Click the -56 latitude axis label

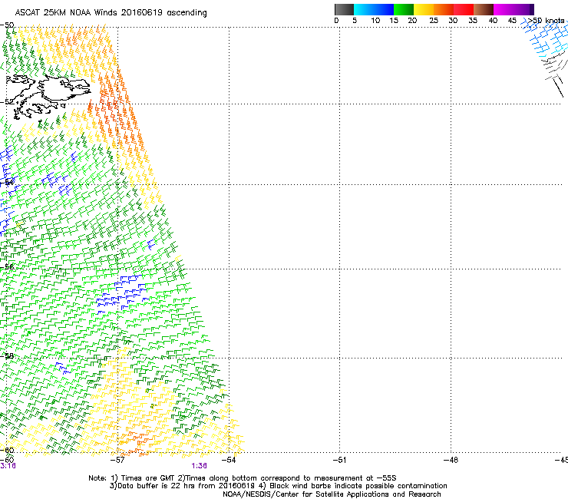pos(7,266)
